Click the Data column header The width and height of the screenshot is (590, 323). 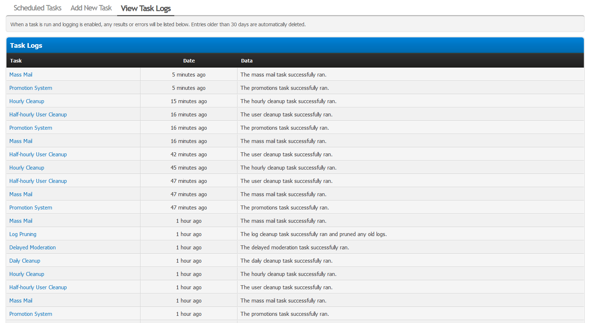[246, 61]
